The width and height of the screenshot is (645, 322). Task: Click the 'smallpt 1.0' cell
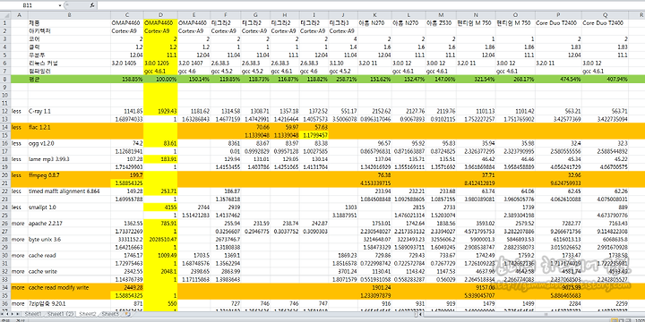click(x=69, y=208)
